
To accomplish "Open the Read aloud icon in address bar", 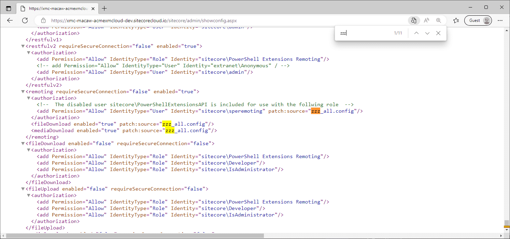I will (x=426, y=20).
